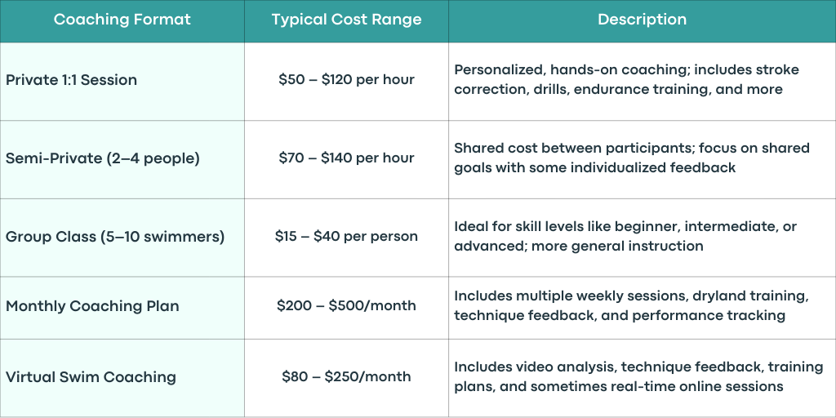Click the Description column header
Viewport: 836px width, 418px height.
point(642,20)
